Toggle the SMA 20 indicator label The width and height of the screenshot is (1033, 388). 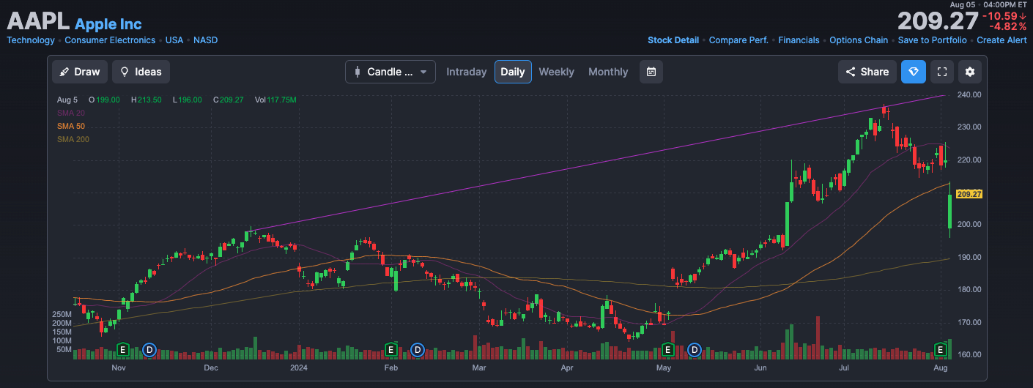click(70, 113)
